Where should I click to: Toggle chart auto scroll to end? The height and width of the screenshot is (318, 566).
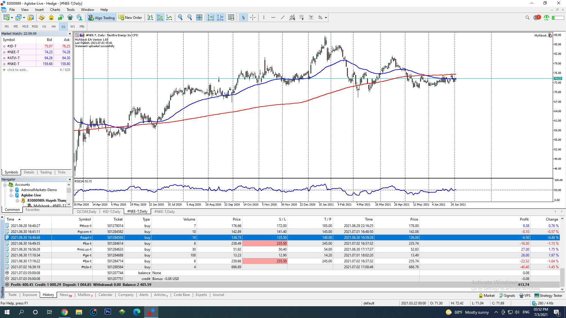[x=210, y=18]
